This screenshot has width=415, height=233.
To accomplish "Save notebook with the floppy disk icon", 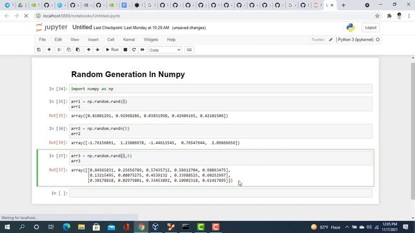I will click(39, 50).
